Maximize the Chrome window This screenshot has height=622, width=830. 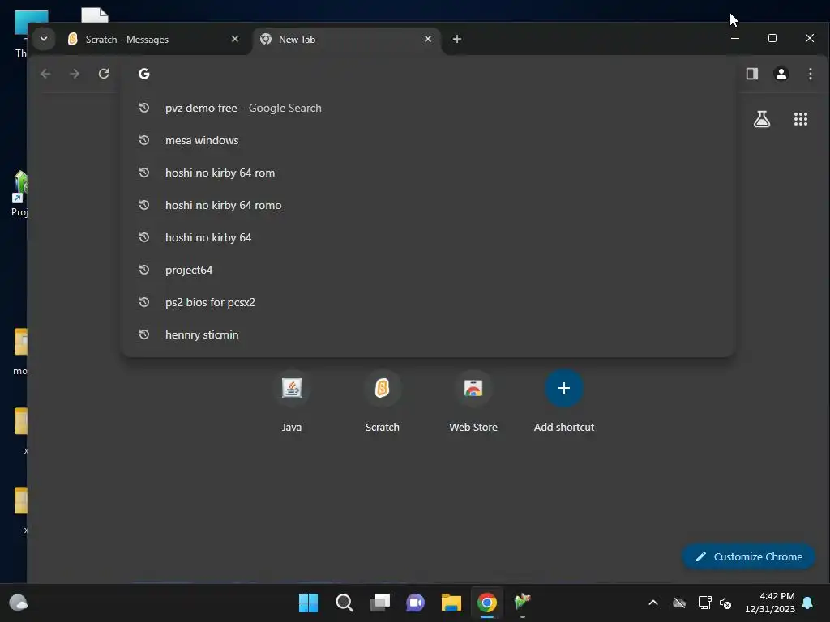click(x=772, y=38)
